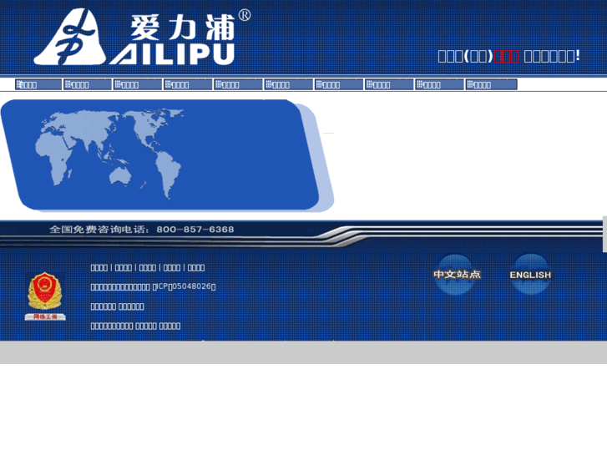Open the last pipe-separated footer link
This screenshot has width=607, height=455.
[x=196, y=268]
